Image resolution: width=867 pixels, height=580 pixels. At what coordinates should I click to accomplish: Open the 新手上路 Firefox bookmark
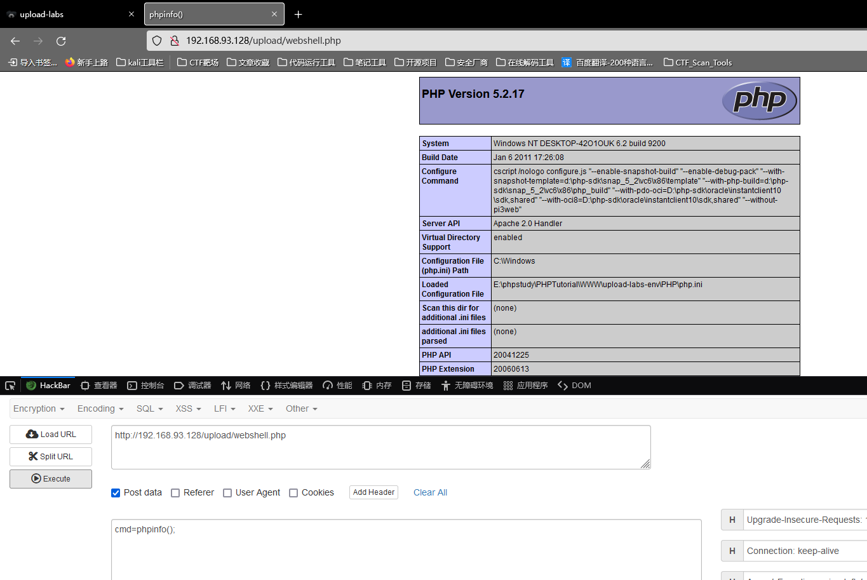[x=86, y=62]
